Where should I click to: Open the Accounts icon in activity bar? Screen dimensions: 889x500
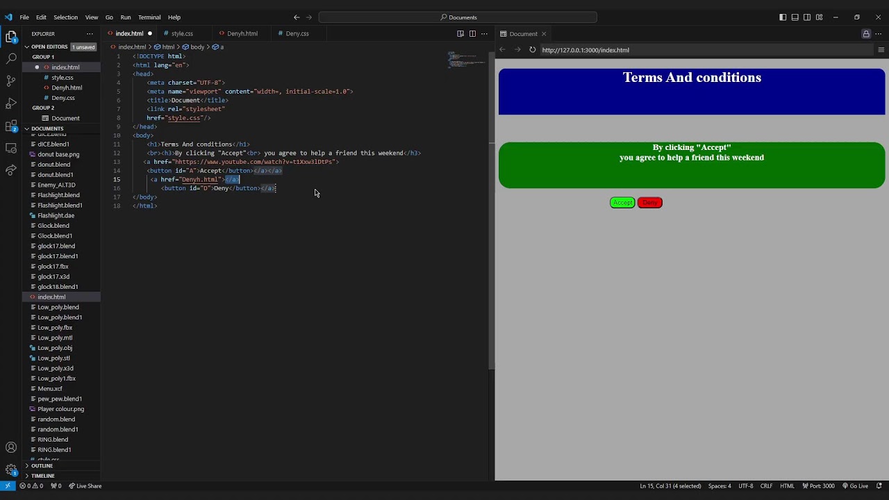pos(11,448)
